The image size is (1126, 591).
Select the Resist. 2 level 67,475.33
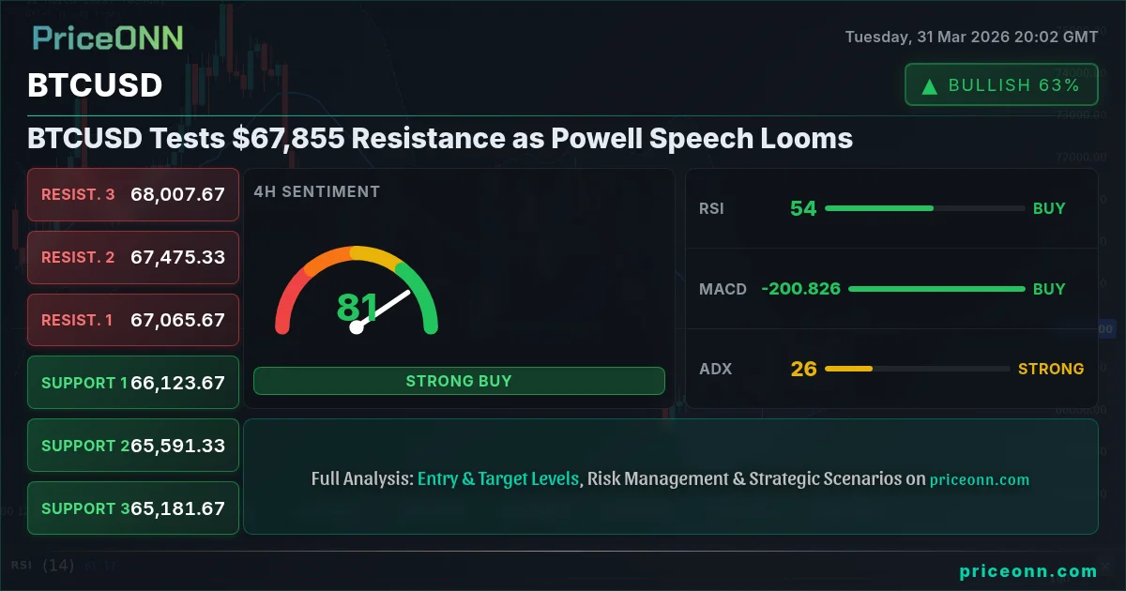(x=133, y=257)
